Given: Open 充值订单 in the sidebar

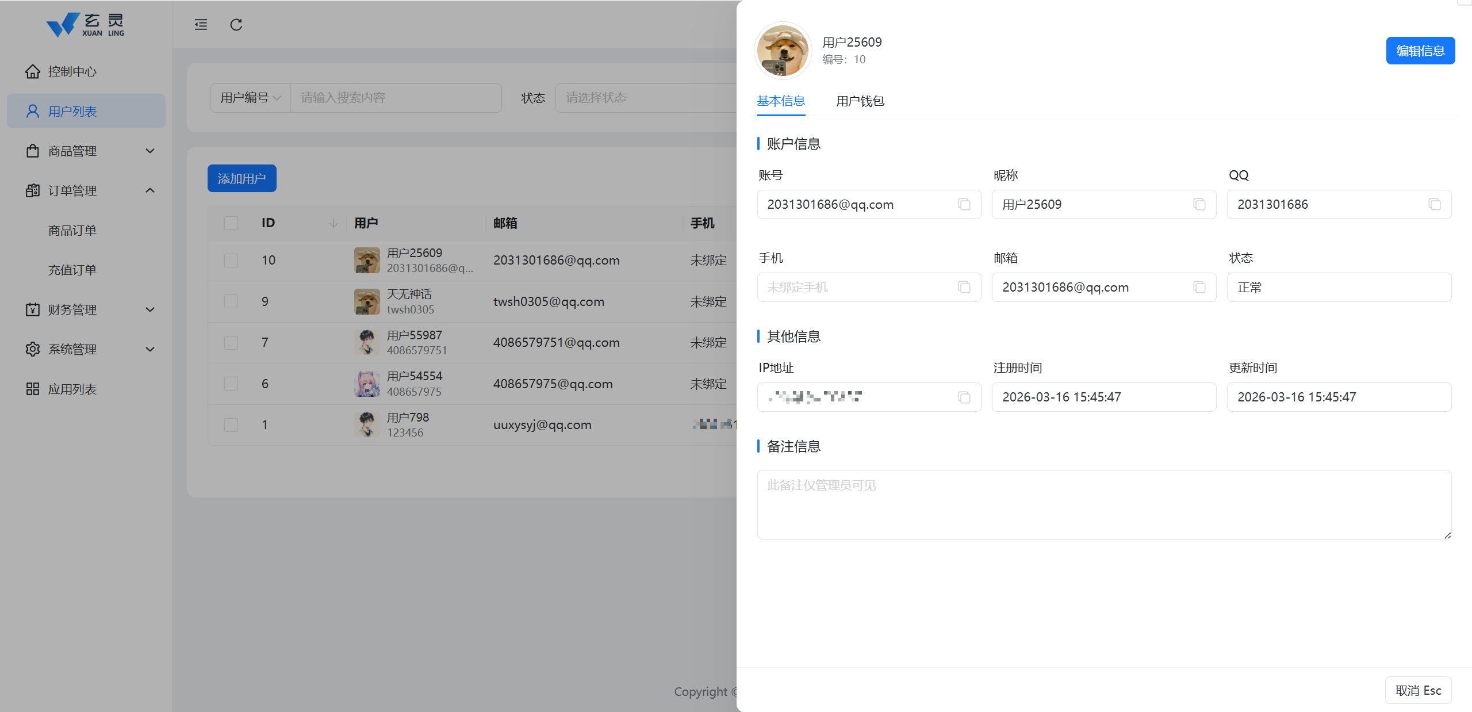Looking at the screenshot, I should [72, 270].
